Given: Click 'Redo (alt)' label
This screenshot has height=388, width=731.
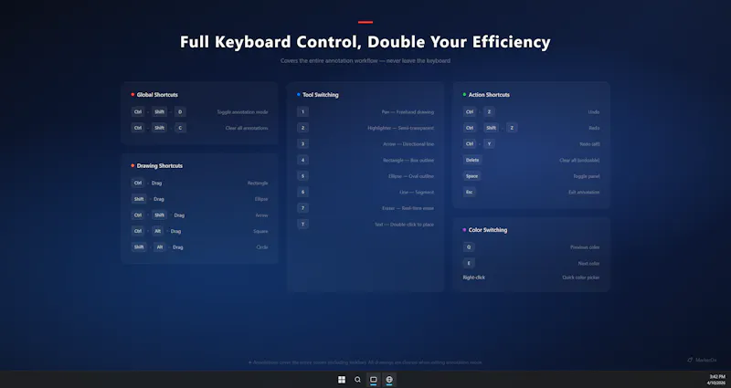Looking at the screenshot, I should 589,144.
